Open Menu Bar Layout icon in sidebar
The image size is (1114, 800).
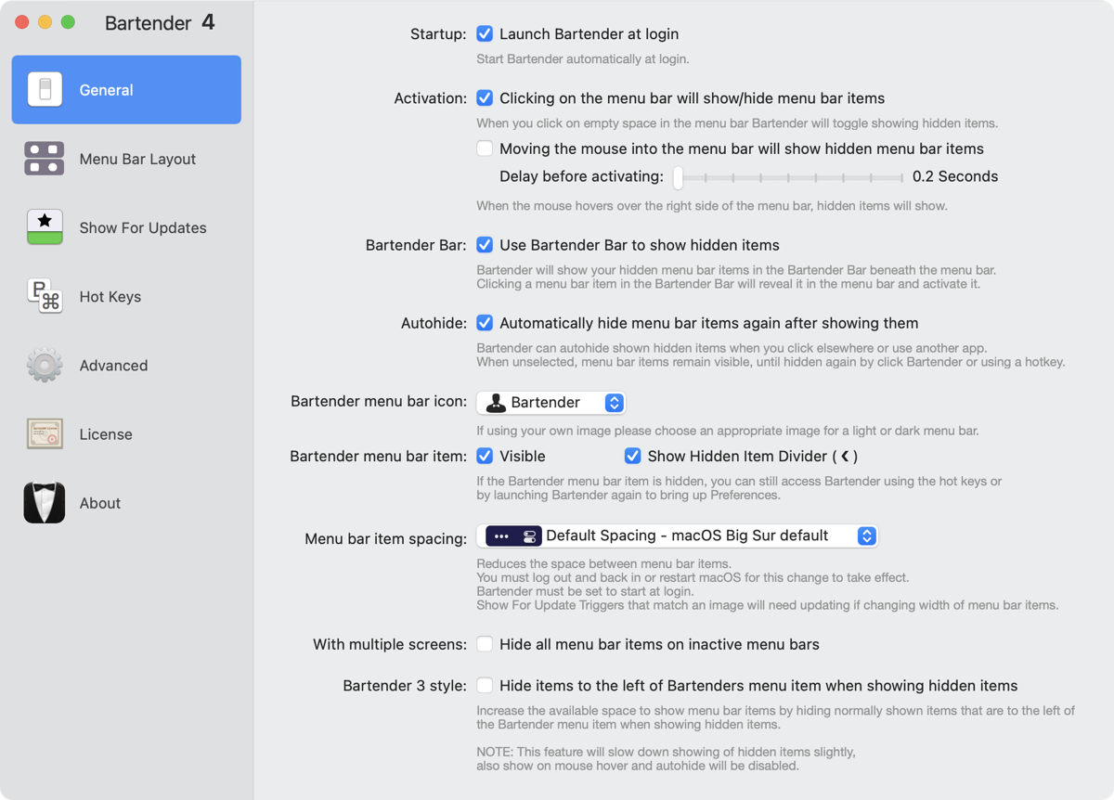[45, 159]
